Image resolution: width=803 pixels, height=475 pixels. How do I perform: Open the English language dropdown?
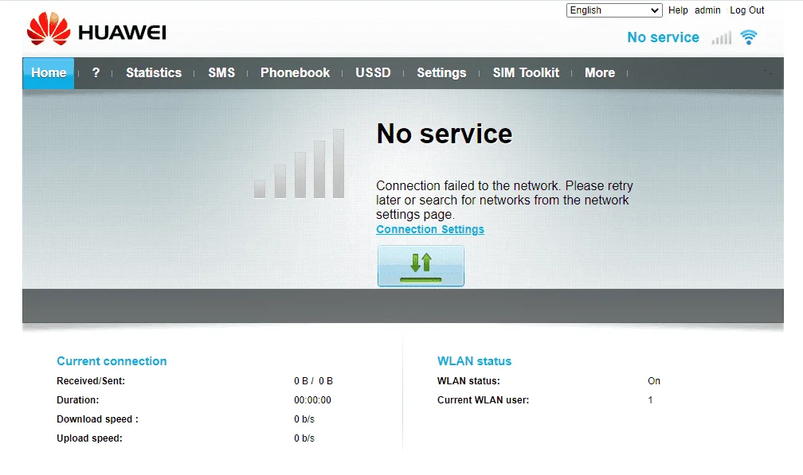tap(614, 10)
